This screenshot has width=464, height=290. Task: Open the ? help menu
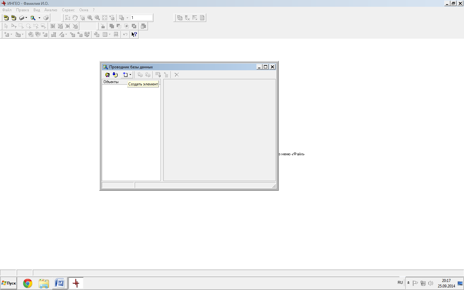click(94, 10)
